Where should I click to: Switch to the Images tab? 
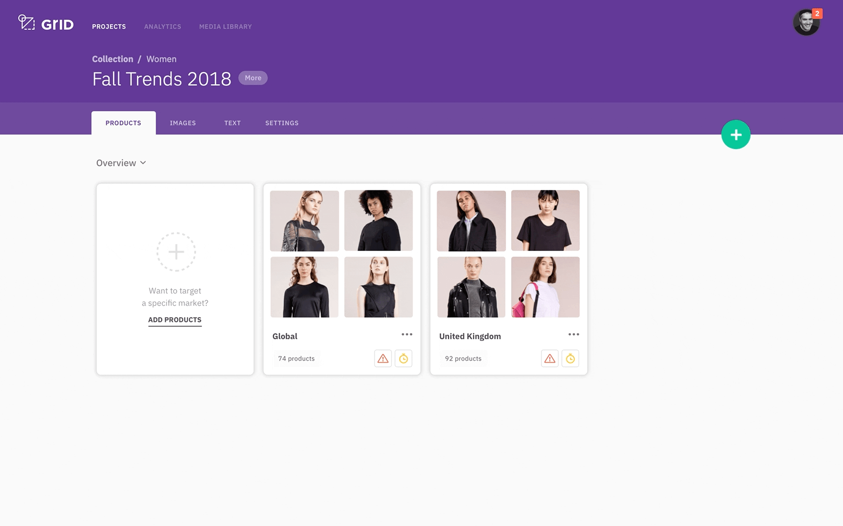pos(183,123)
